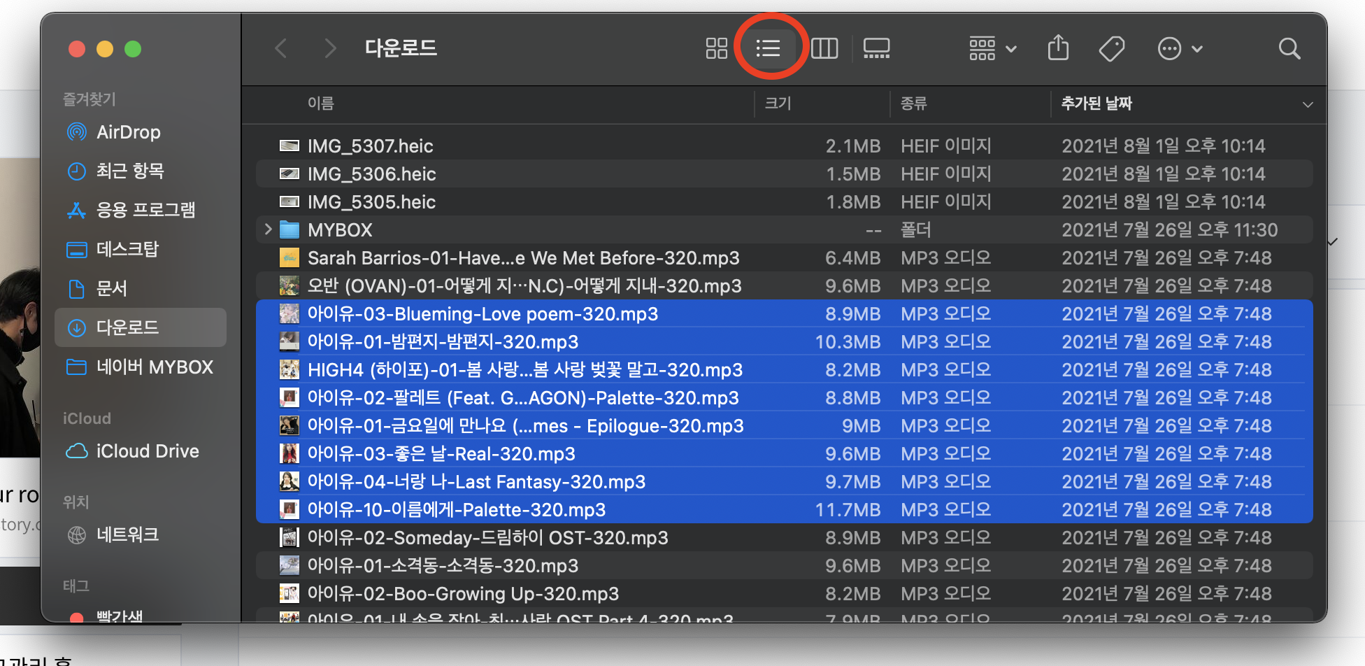Select 다운로드 in the sidebar

click(x=141, y=327)
